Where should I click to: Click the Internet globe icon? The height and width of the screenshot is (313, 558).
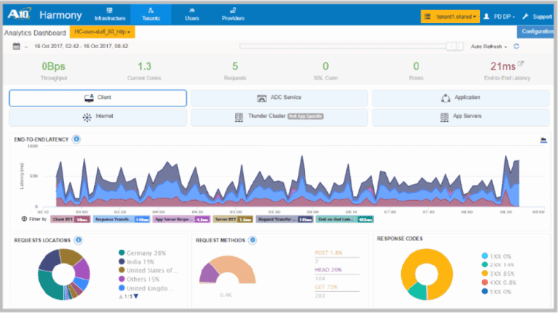[86, 117]
